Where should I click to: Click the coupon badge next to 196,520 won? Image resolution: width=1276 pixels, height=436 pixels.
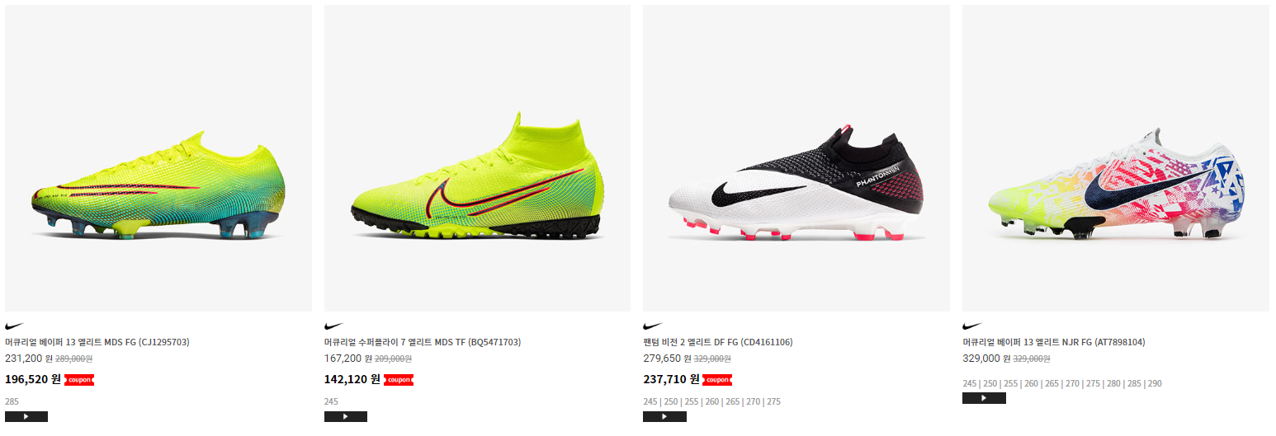coord(79,380)
